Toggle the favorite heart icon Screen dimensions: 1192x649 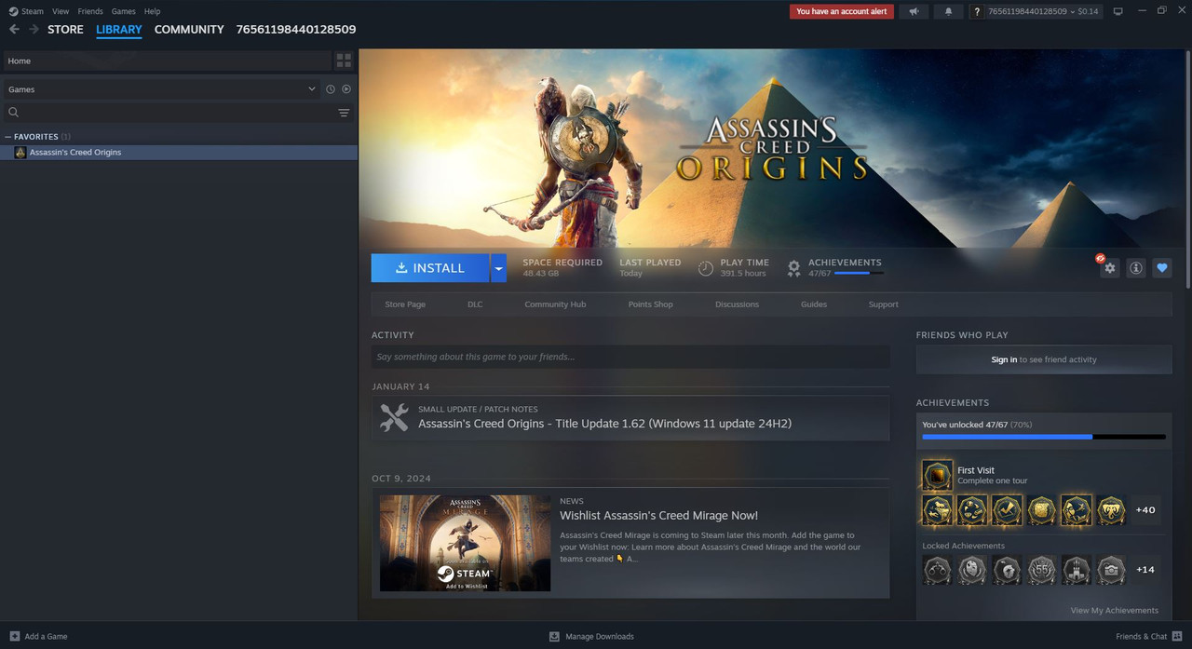1162,268
